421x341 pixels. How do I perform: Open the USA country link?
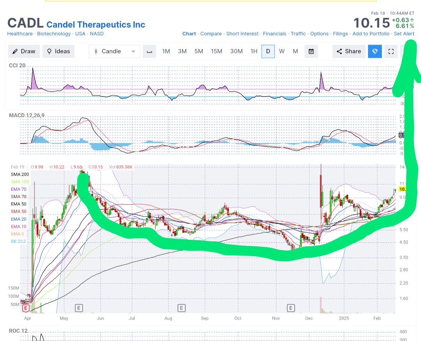tap(80, 34)
